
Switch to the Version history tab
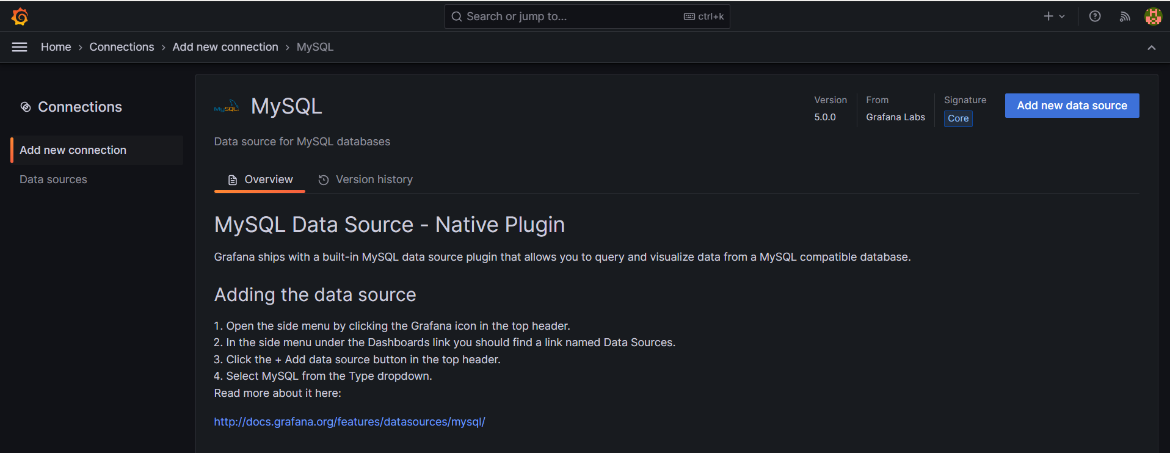(x=365, y=179)
